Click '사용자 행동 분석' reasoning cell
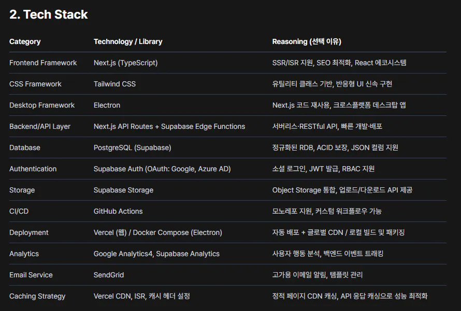461x311 pixels. click(328, 254)
